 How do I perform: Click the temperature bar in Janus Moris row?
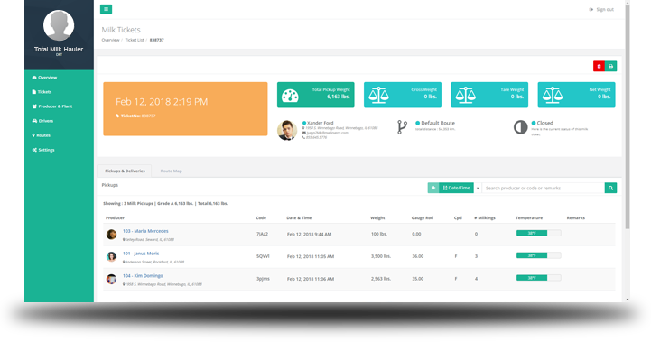[x=538, y=255]
